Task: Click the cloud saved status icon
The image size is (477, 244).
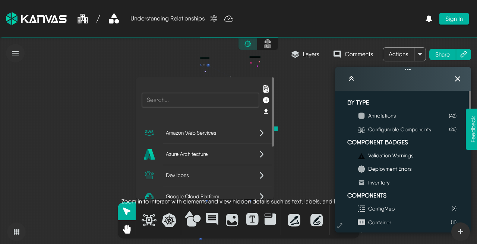Action: (x=229, y=19)
